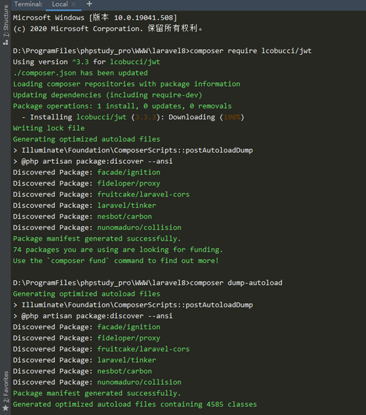
Task: Click the star icon beside Favorites
Action: (5, 408)
